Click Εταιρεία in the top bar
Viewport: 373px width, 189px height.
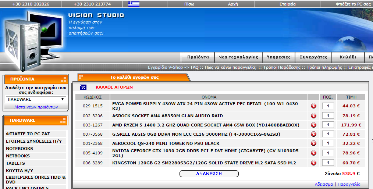click(287, 4)
